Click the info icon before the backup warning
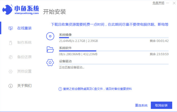 coord(60,89)
